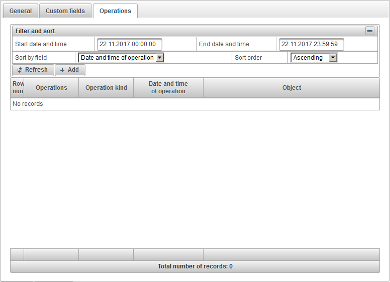Open the Sort by field dropdown
The width and height of the screenshot is (390, 282).
(x=121, y=58)
